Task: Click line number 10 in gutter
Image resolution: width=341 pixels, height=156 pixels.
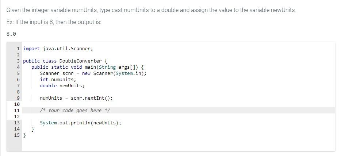Action: [x=17, y=104]
